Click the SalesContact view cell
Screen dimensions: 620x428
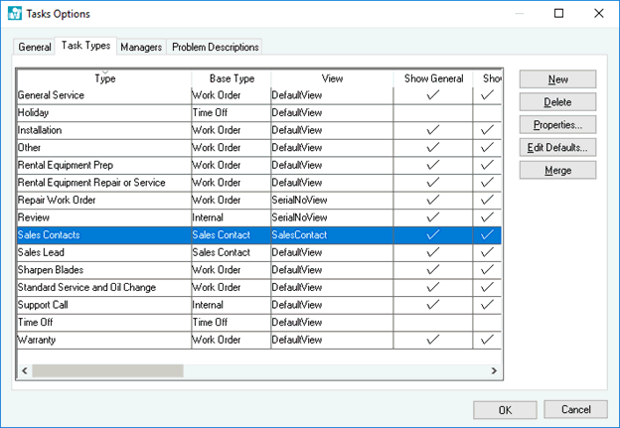(332, 234)
